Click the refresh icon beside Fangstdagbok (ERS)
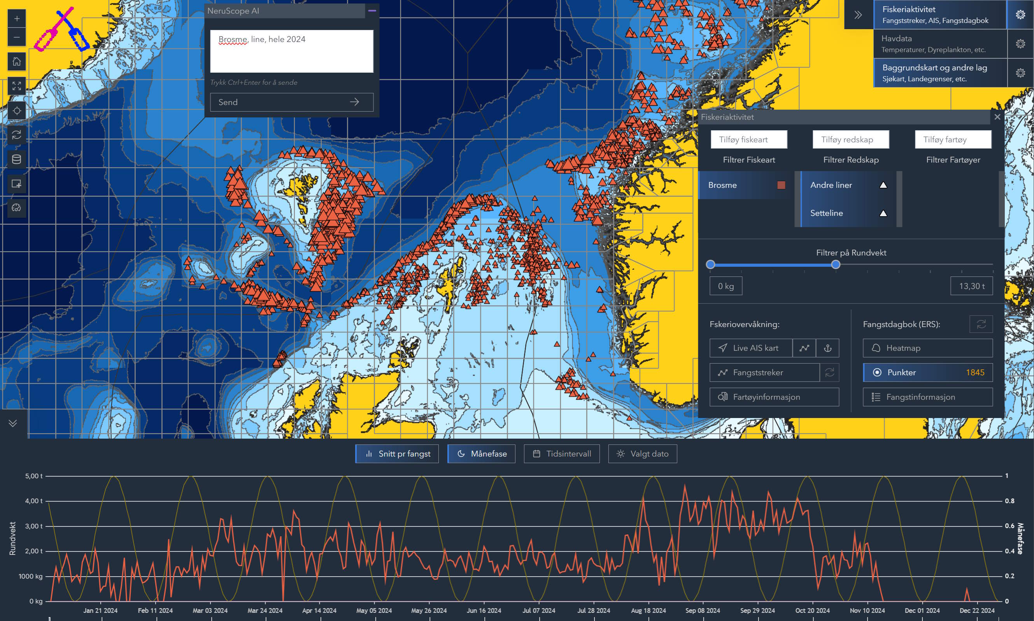Screen dimensions: 1034x621 [x=981, y=324]
